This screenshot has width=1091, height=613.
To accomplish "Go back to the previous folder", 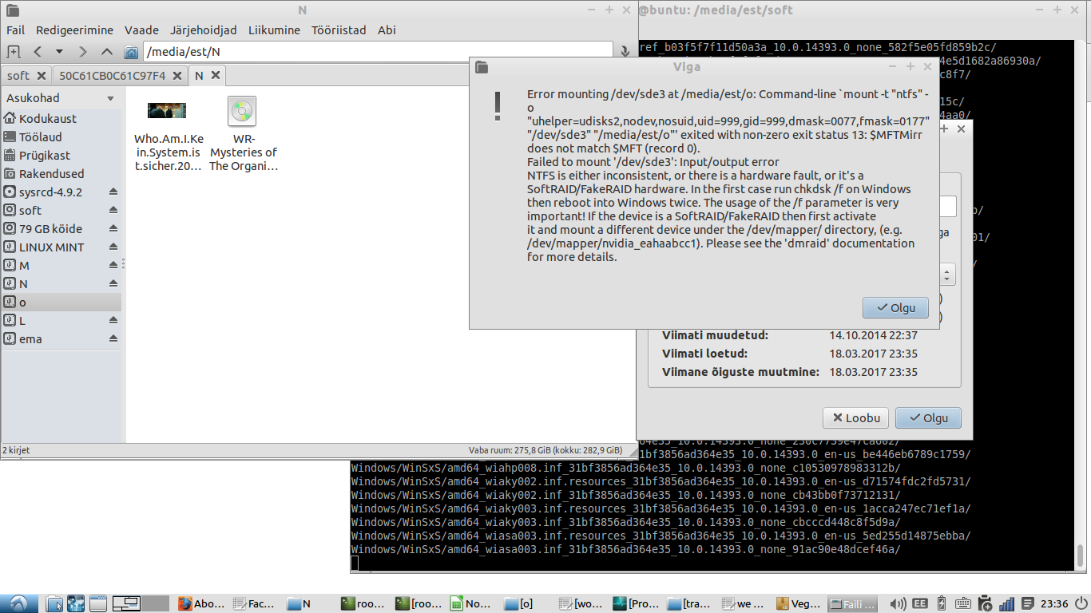I will pyautogui.click(x=38, y=52).
